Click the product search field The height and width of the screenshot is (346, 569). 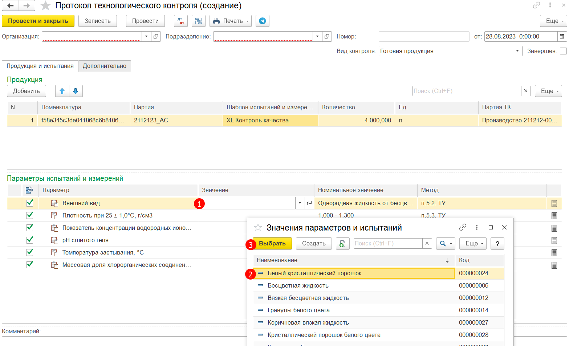pyautogui.click(x=466, y=91)
